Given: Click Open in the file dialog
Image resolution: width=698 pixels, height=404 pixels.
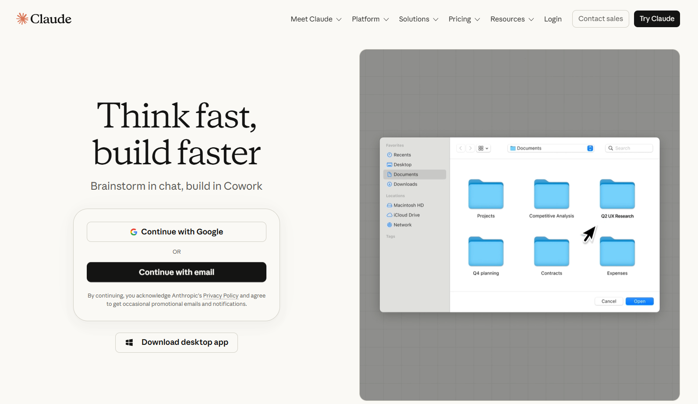Looking at the screenshot, I should point(640,301).
